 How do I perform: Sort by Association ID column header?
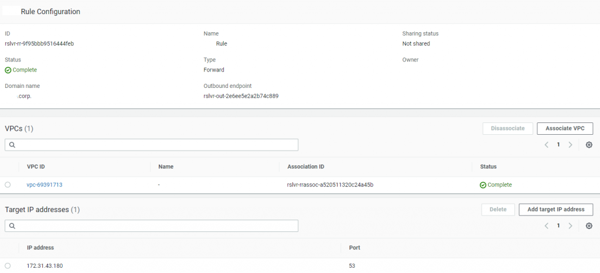[x=306, y=166]
